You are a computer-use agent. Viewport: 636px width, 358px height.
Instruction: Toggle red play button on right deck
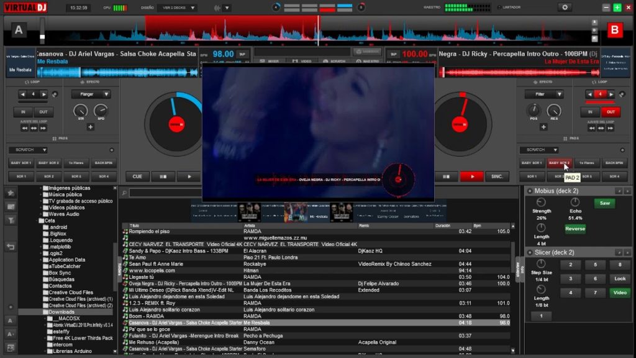point(472,177)
